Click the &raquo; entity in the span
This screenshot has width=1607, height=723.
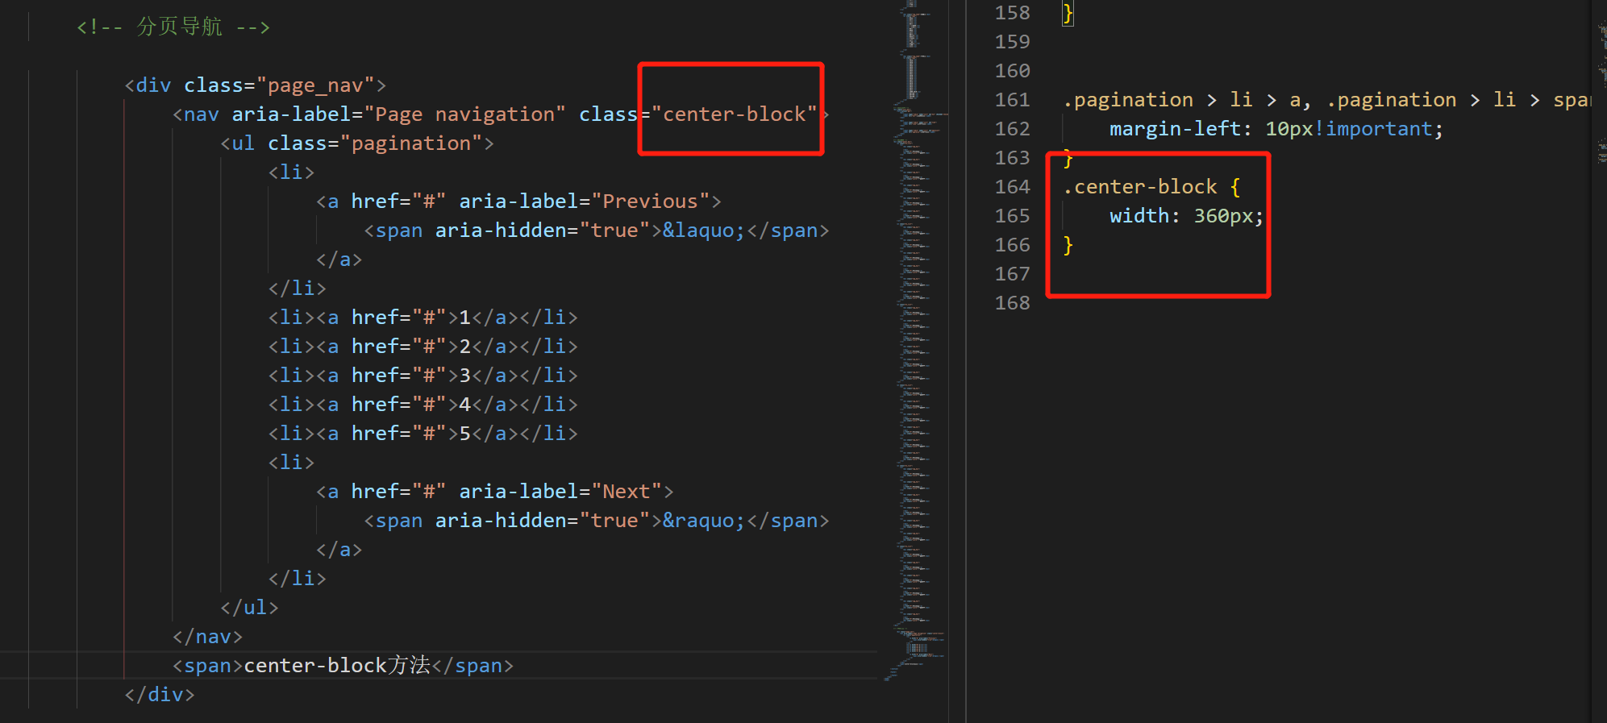point(704,520)
